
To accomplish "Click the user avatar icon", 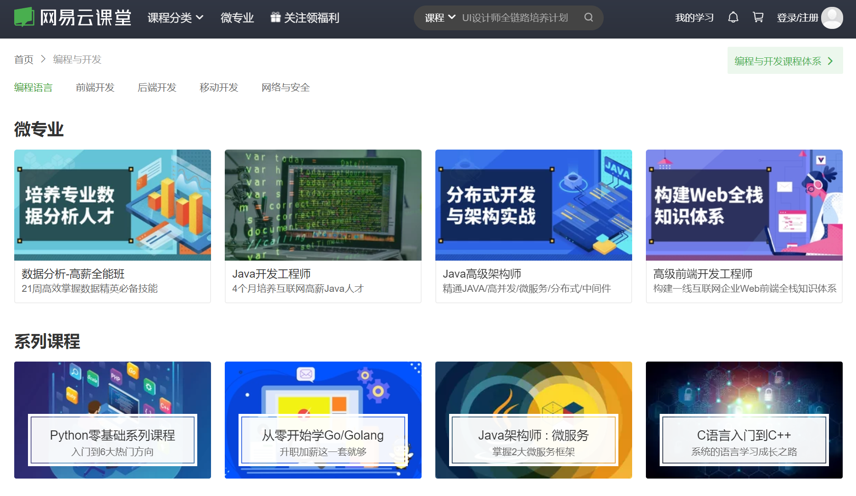I will click(832, 17).
